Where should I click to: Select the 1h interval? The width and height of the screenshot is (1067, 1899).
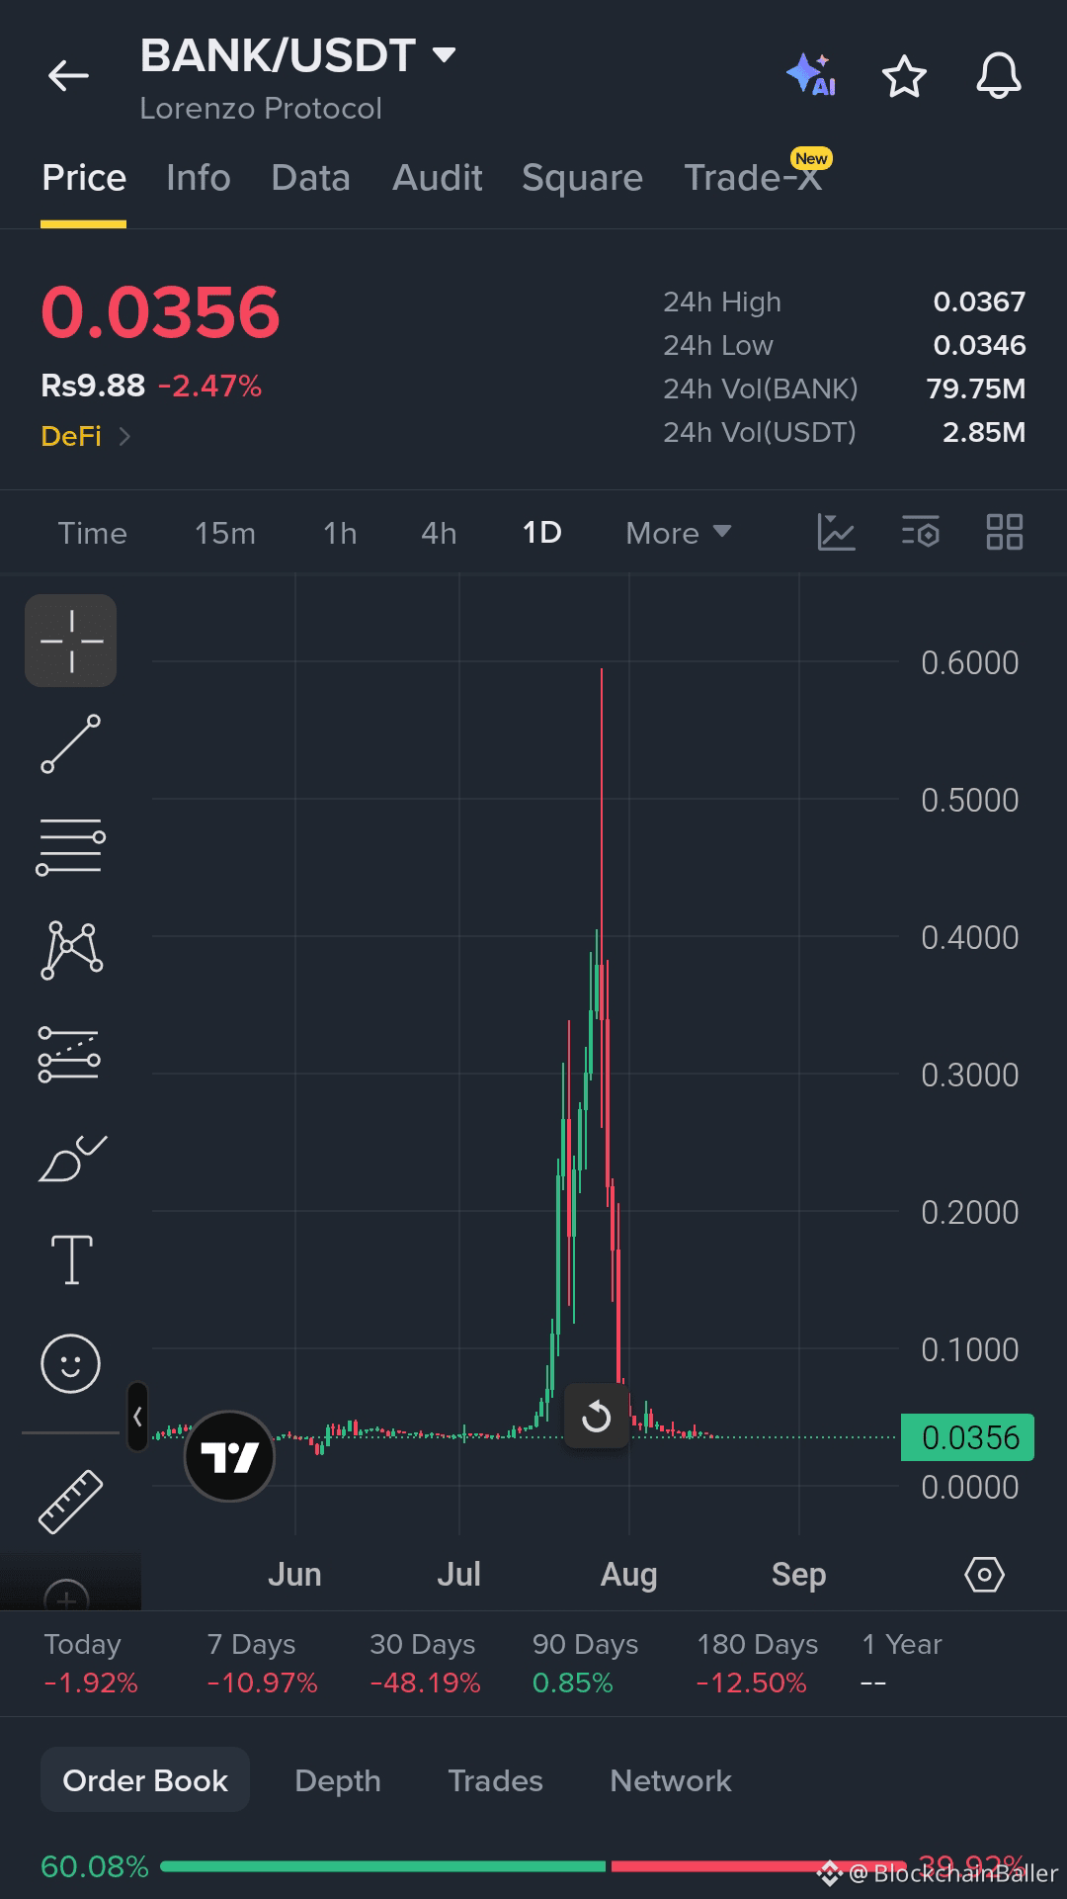click(340, 533)
